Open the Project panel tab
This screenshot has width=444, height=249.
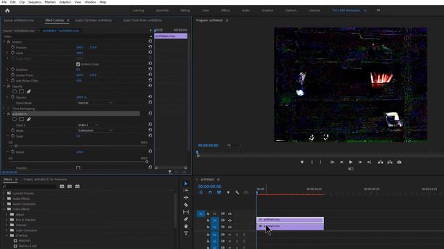[45, 179]
